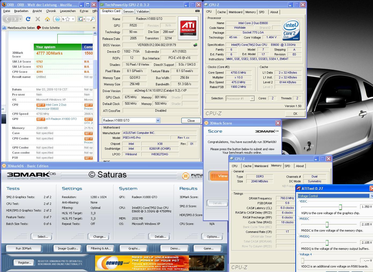Click the Voltage 4 slider handle
This screenshot has width=373, height=272.
coord(303,260)
